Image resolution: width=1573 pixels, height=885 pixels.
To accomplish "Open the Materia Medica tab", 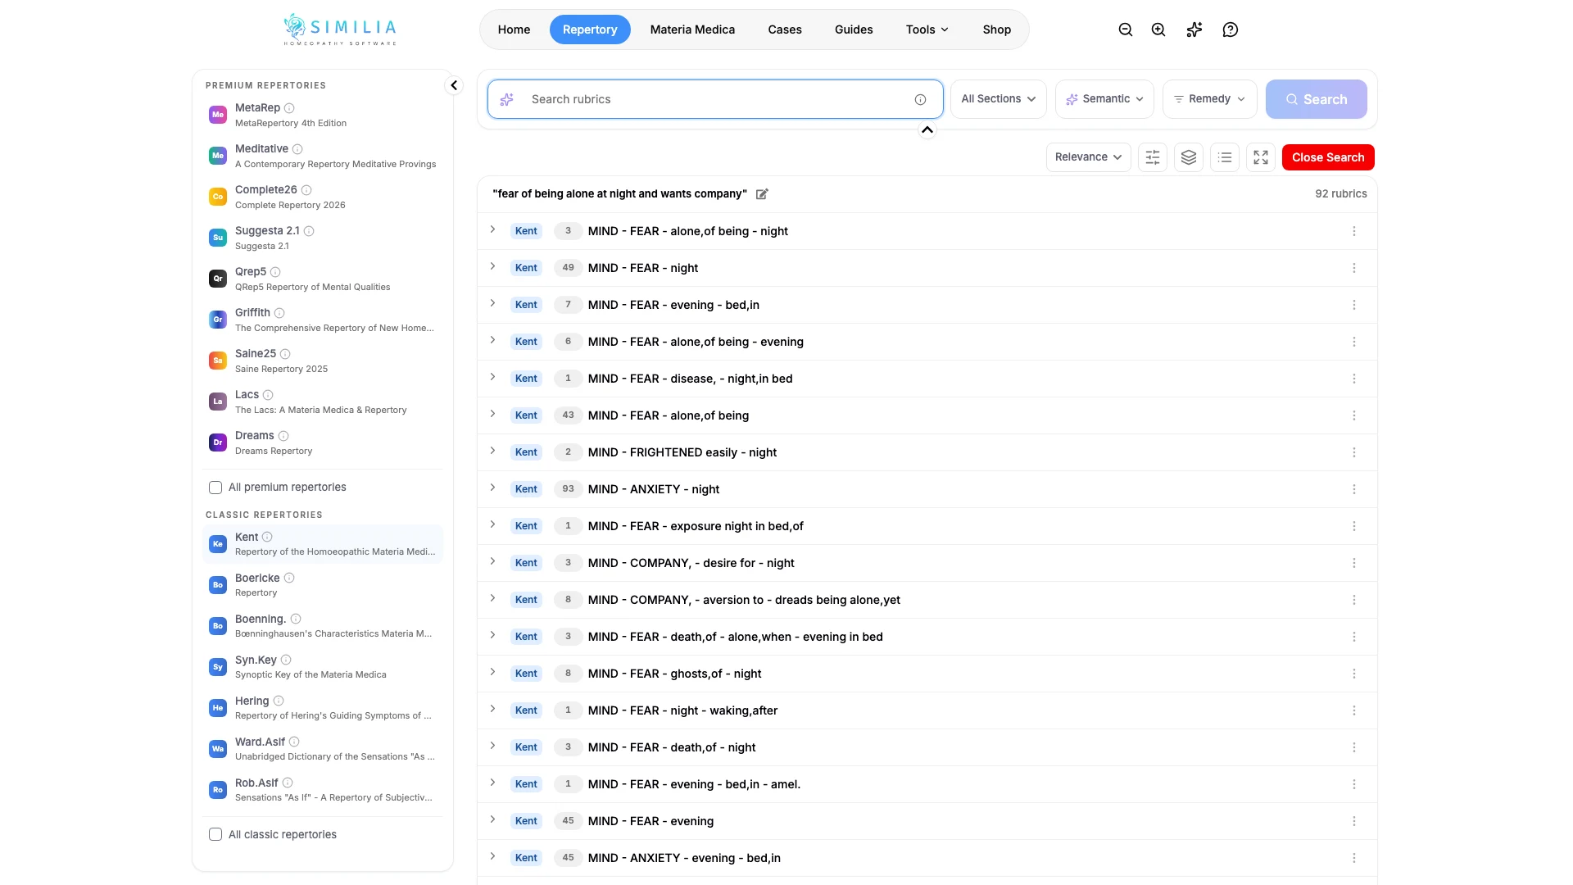I will tap(692, 29).
